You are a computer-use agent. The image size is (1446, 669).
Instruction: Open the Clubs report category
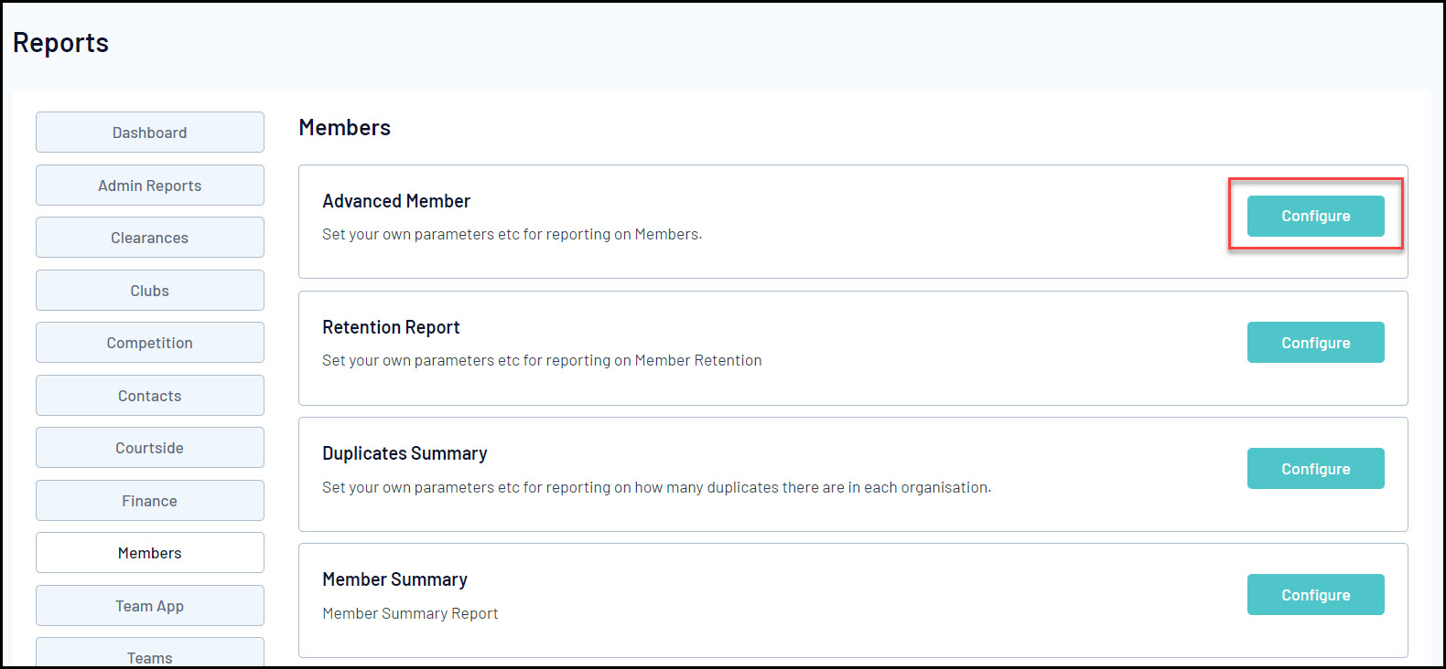[150, 291]
